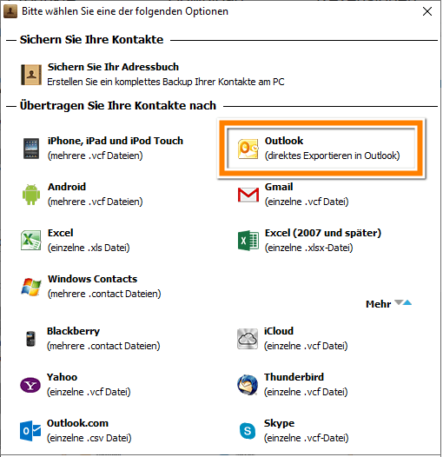This screenshot has width=443, height=457.
Task: Click the Blackberry phone icon
Action: pyautogui.click(x=30, y=339)
